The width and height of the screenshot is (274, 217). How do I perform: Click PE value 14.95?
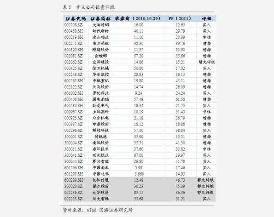180,174
